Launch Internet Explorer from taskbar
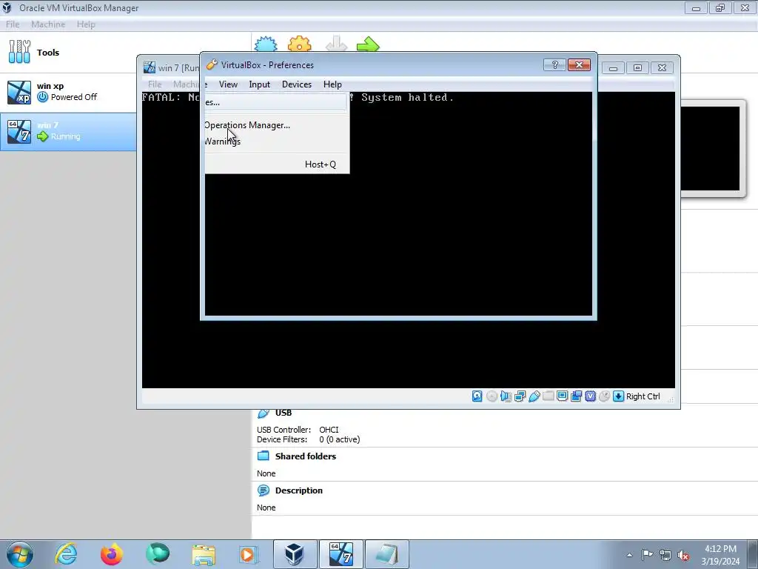Viewport: 758px width, 569px height. click(66, 554)
